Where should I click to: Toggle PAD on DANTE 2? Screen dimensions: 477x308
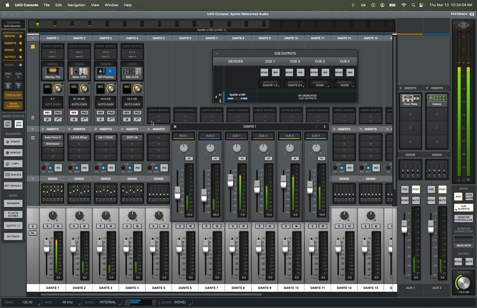[84, 113]
